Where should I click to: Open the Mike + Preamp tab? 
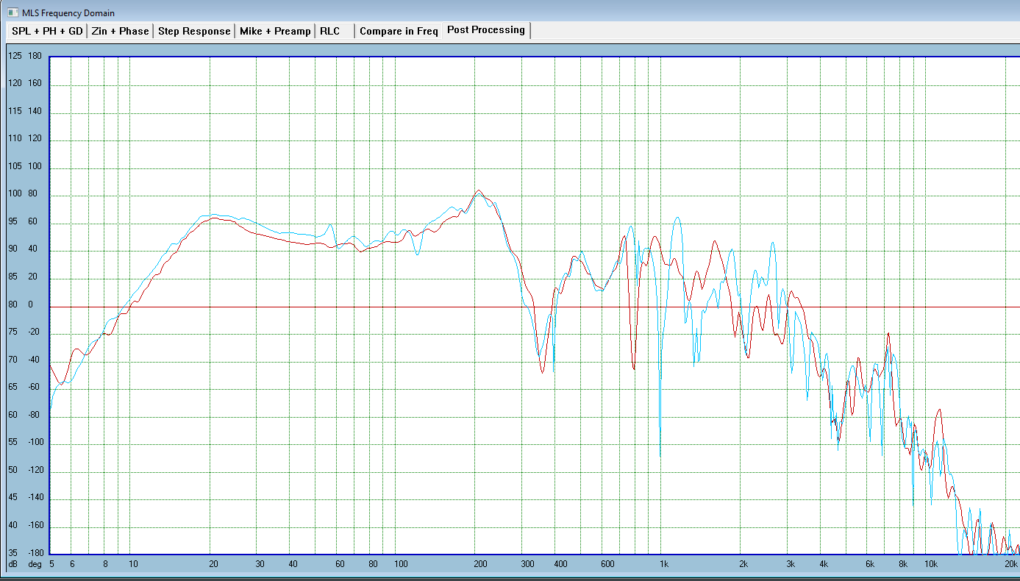pyautogui.click(x=275, y=31)
